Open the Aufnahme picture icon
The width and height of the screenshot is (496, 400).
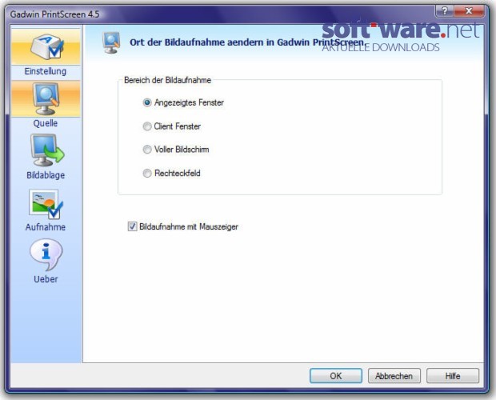click(46, 204)
